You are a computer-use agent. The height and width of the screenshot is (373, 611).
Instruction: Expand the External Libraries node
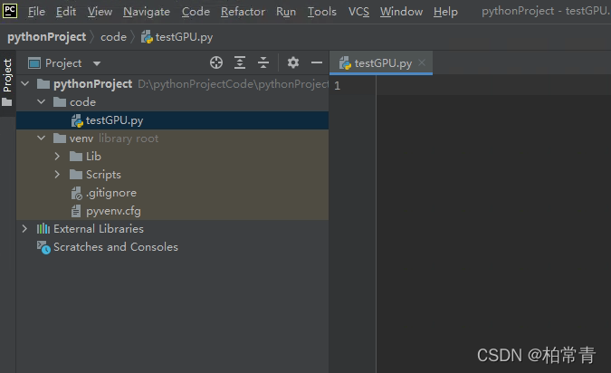24,229
